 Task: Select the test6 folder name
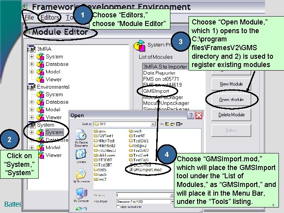click(102, 175)
